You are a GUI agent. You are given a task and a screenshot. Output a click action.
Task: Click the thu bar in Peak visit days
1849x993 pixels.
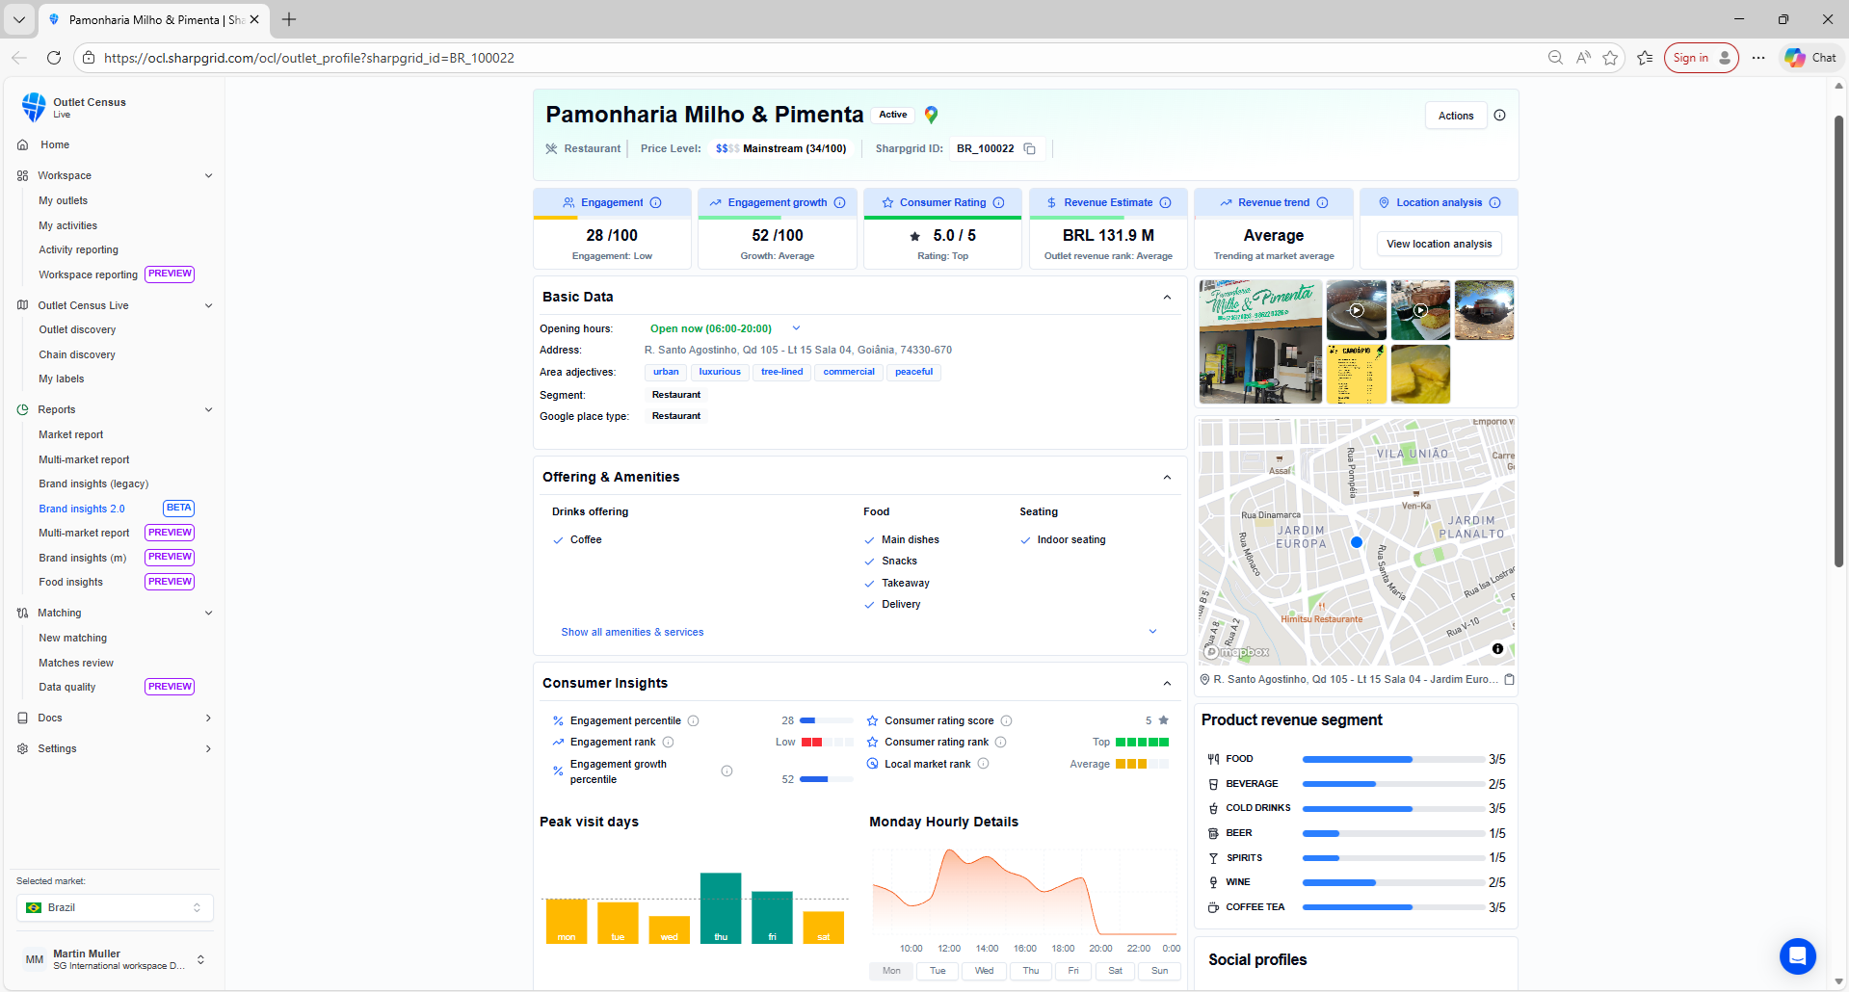(721, 908)
